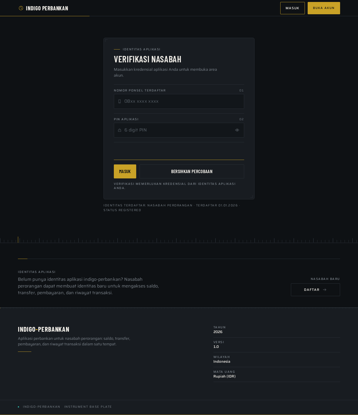Click the Buka Akun button
This screenshot has width=358, height=415.
point(324,8)
